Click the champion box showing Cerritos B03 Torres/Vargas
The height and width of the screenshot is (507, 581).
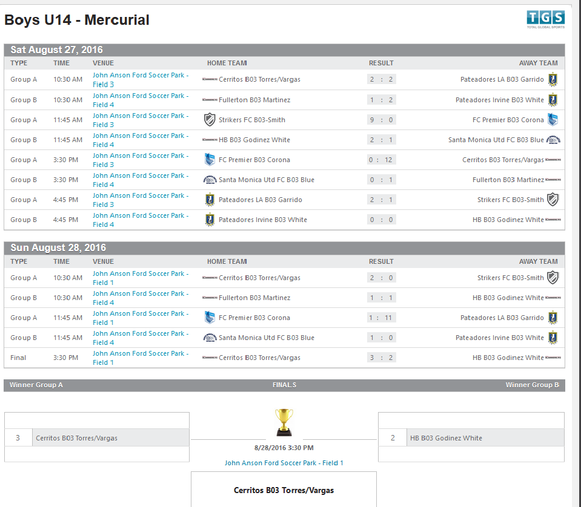pyautogui.click(x=284, y=490)
